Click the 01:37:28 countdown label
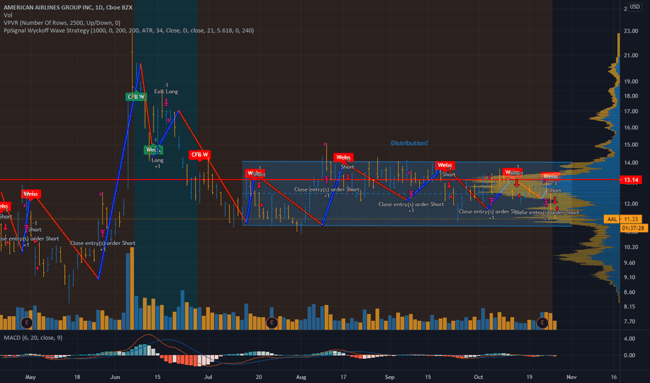Screen dimensions: 650x383 coord(633,228)
